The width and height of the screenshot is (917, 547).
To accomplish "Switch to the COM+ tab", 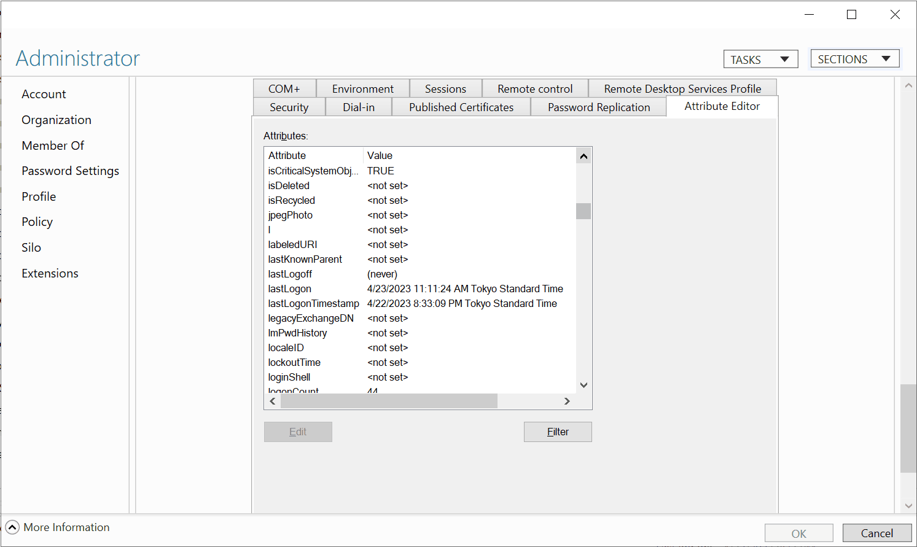I will [x=284, y=89].
